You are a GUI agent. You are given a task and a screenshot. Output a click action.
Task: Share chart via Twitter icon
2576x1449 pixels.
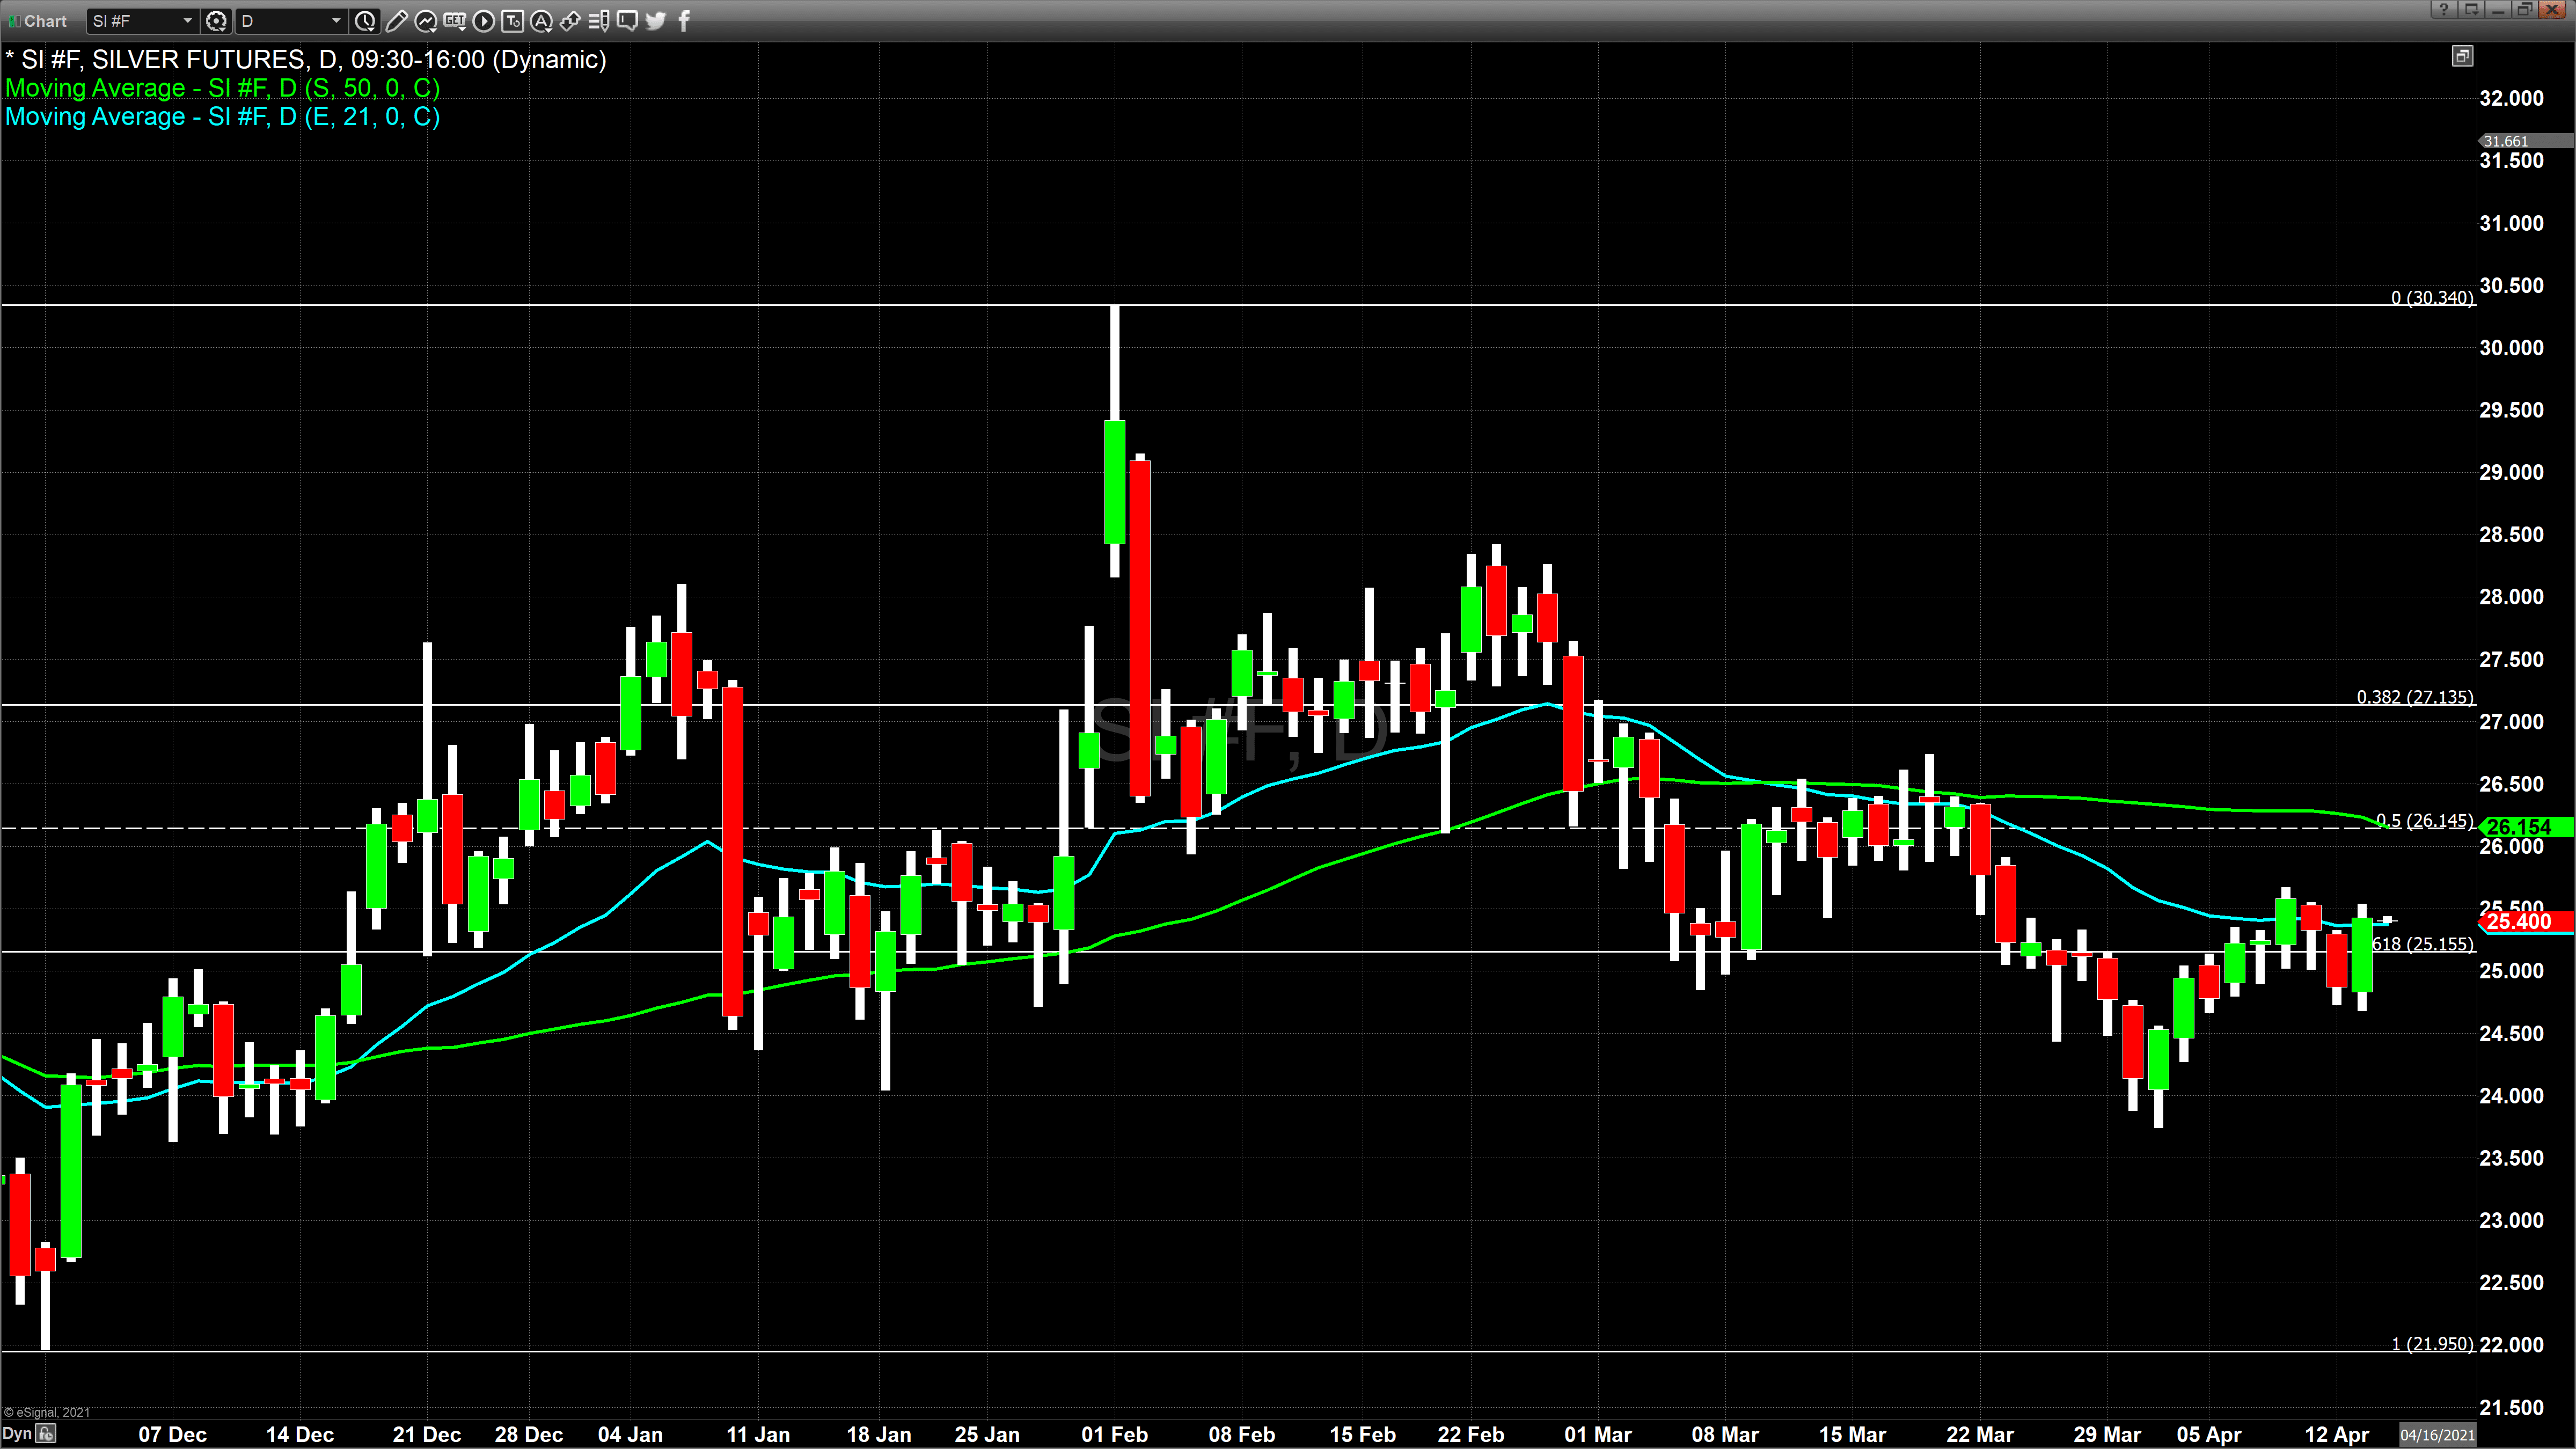(x=656, y=20)
